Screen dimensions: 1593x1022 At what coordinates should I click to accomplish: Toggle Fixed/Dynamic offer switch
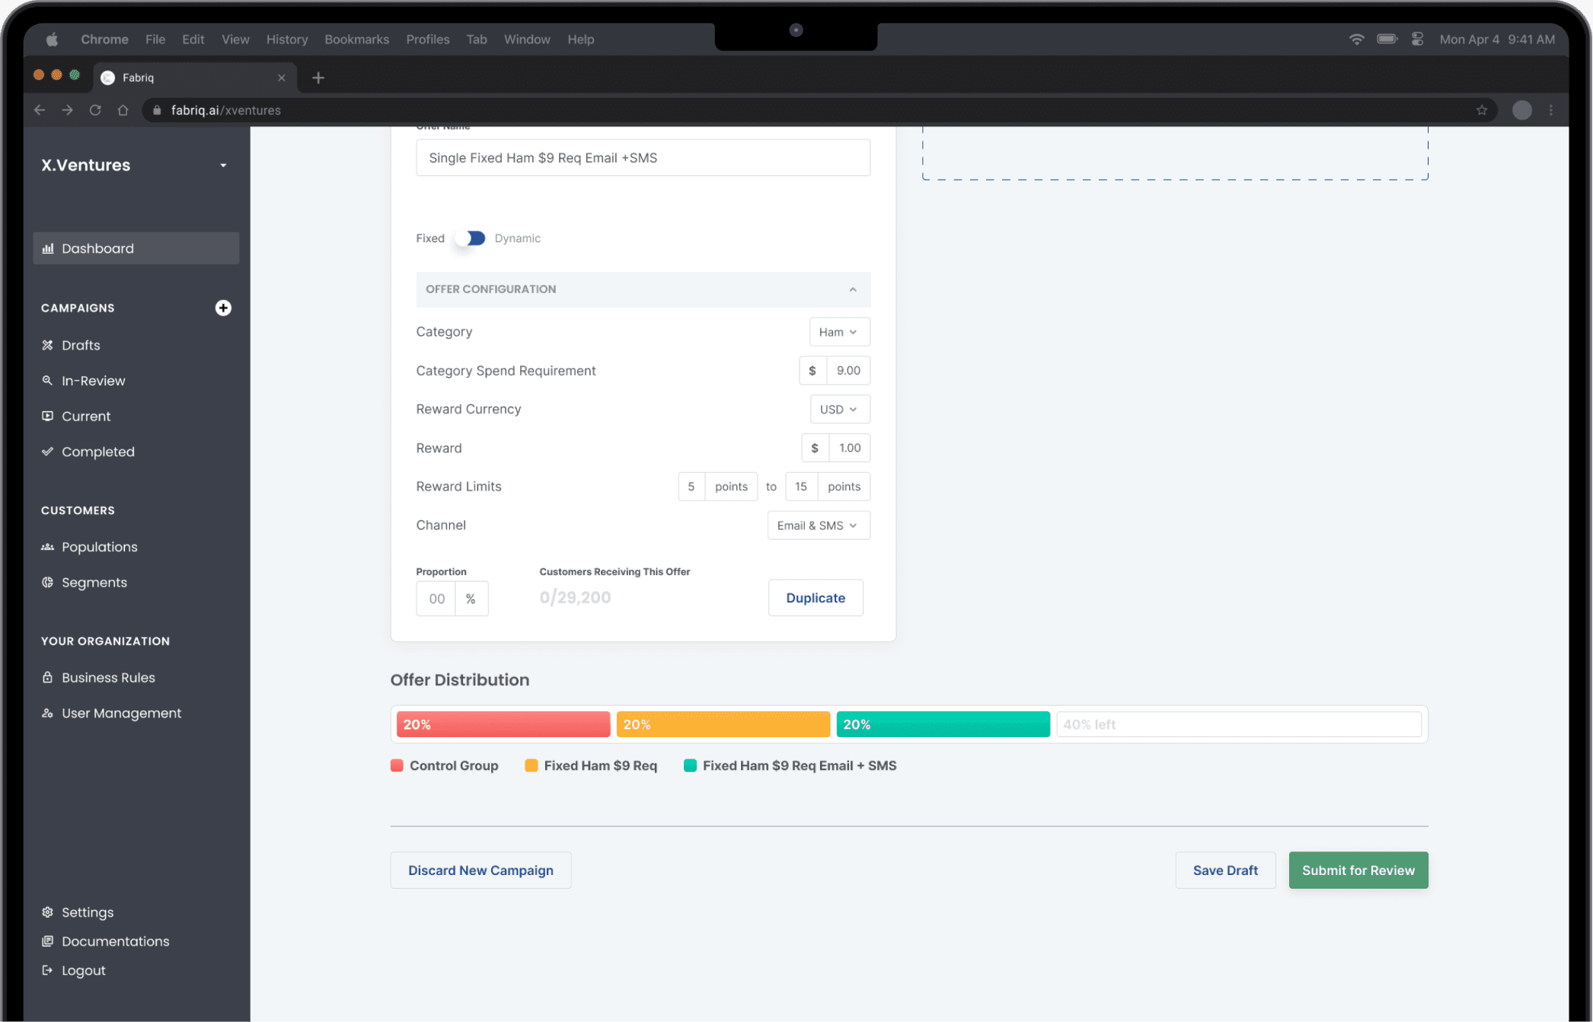tap(471, 238)
